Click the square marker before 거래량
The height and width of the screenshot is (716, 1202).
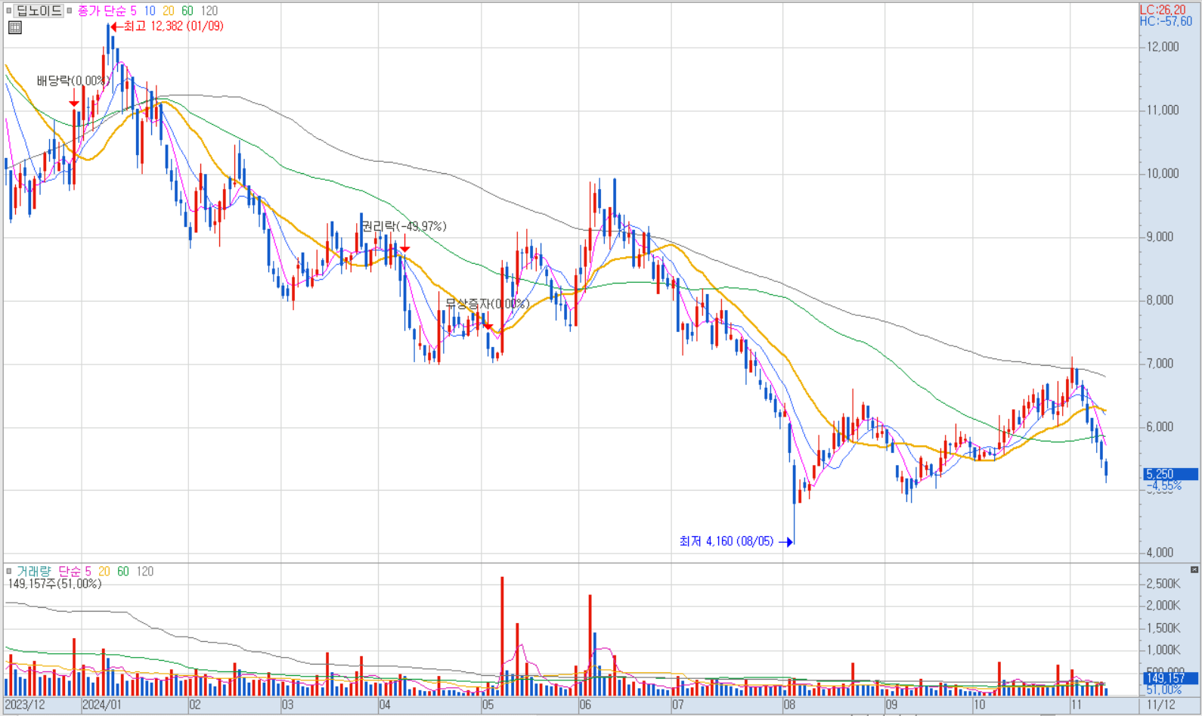pos(9,572)
